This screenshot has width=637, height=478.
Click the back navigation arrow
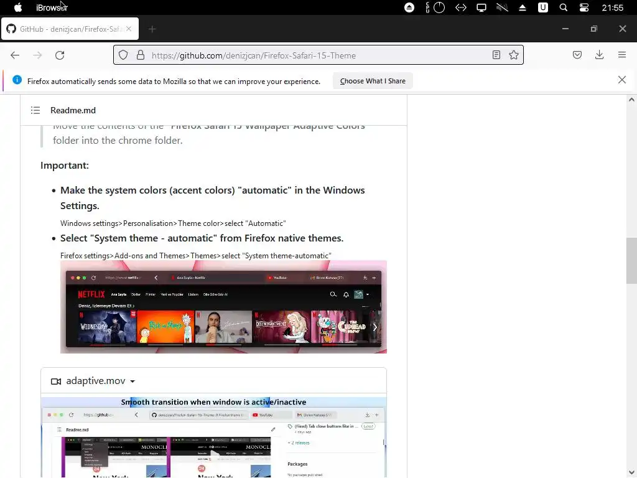pos(15,55)
